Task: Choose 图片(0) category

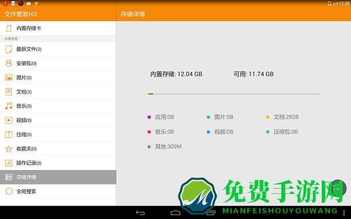Action: coord(58,78)
